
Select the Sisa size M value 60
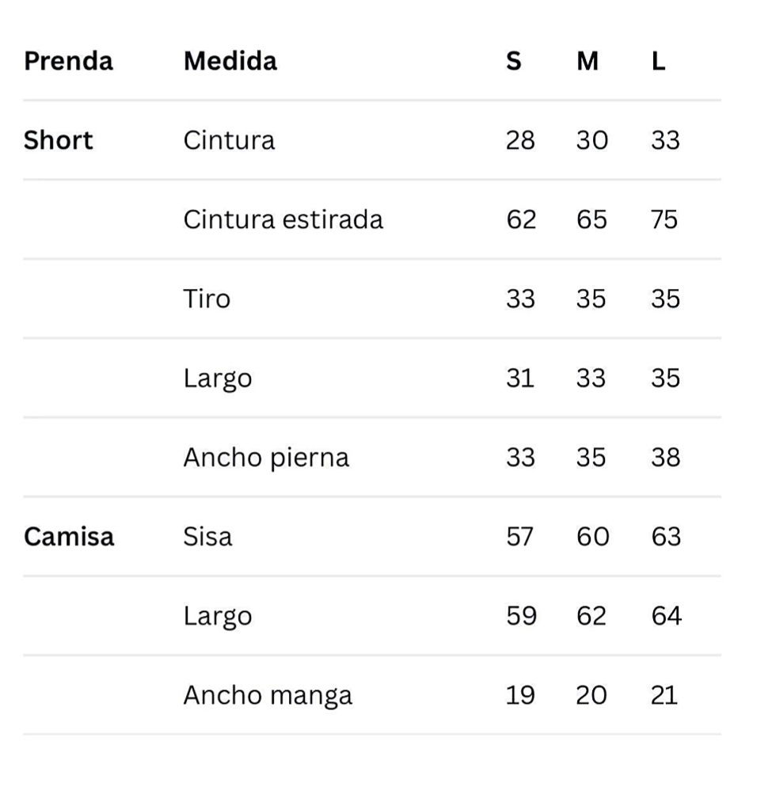(592, 537)
